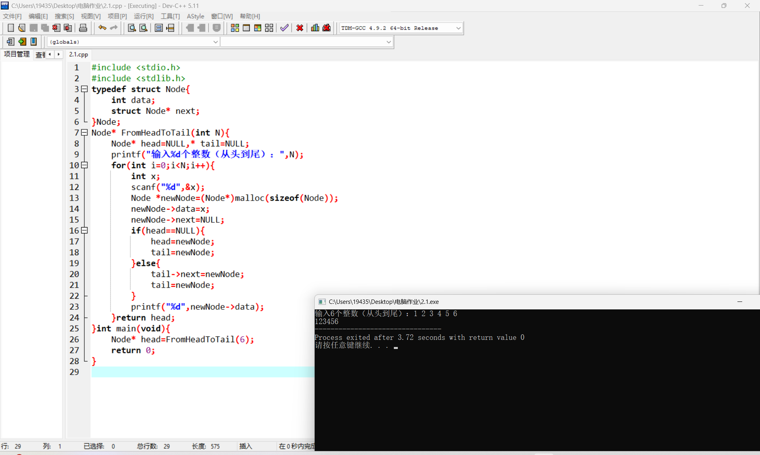
Task: Expand the (globals) scope dropdown
Action: [x=215, y=42]
